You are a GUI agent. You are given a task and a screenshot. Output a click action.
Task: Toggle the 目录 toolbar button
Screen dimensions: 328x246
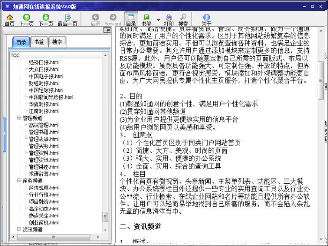(x=131, y=20)
